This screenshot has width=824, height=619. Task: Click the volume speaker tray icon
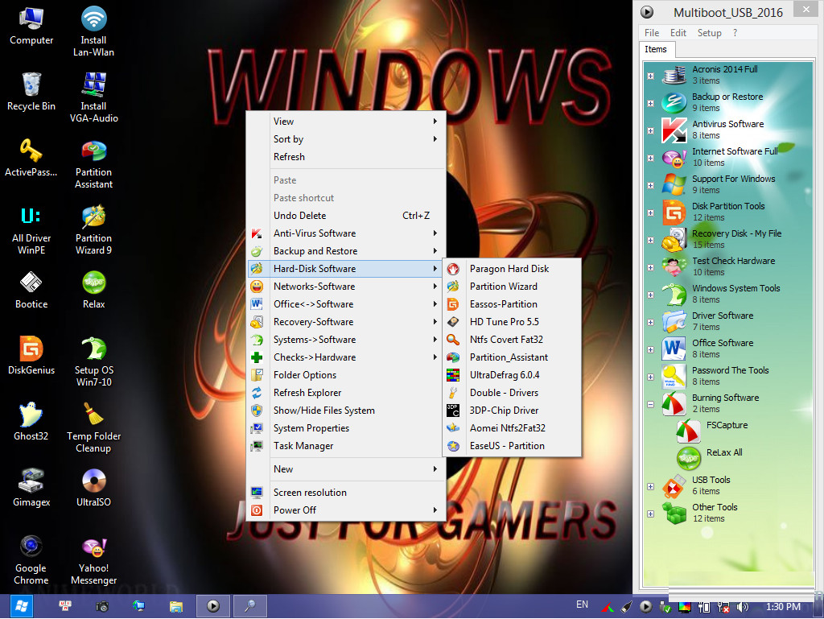click(742, 607)
